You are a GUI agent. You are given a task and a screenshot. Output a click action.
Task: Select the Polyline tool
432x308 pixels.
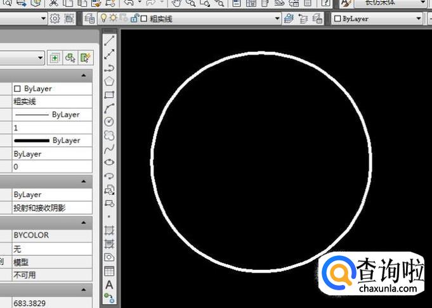click(x=109, y=68)
